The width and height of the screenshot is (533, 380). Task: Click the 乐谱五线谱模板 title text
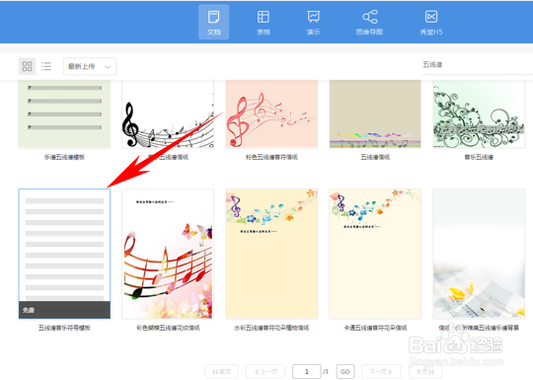[x=64, y=157]
